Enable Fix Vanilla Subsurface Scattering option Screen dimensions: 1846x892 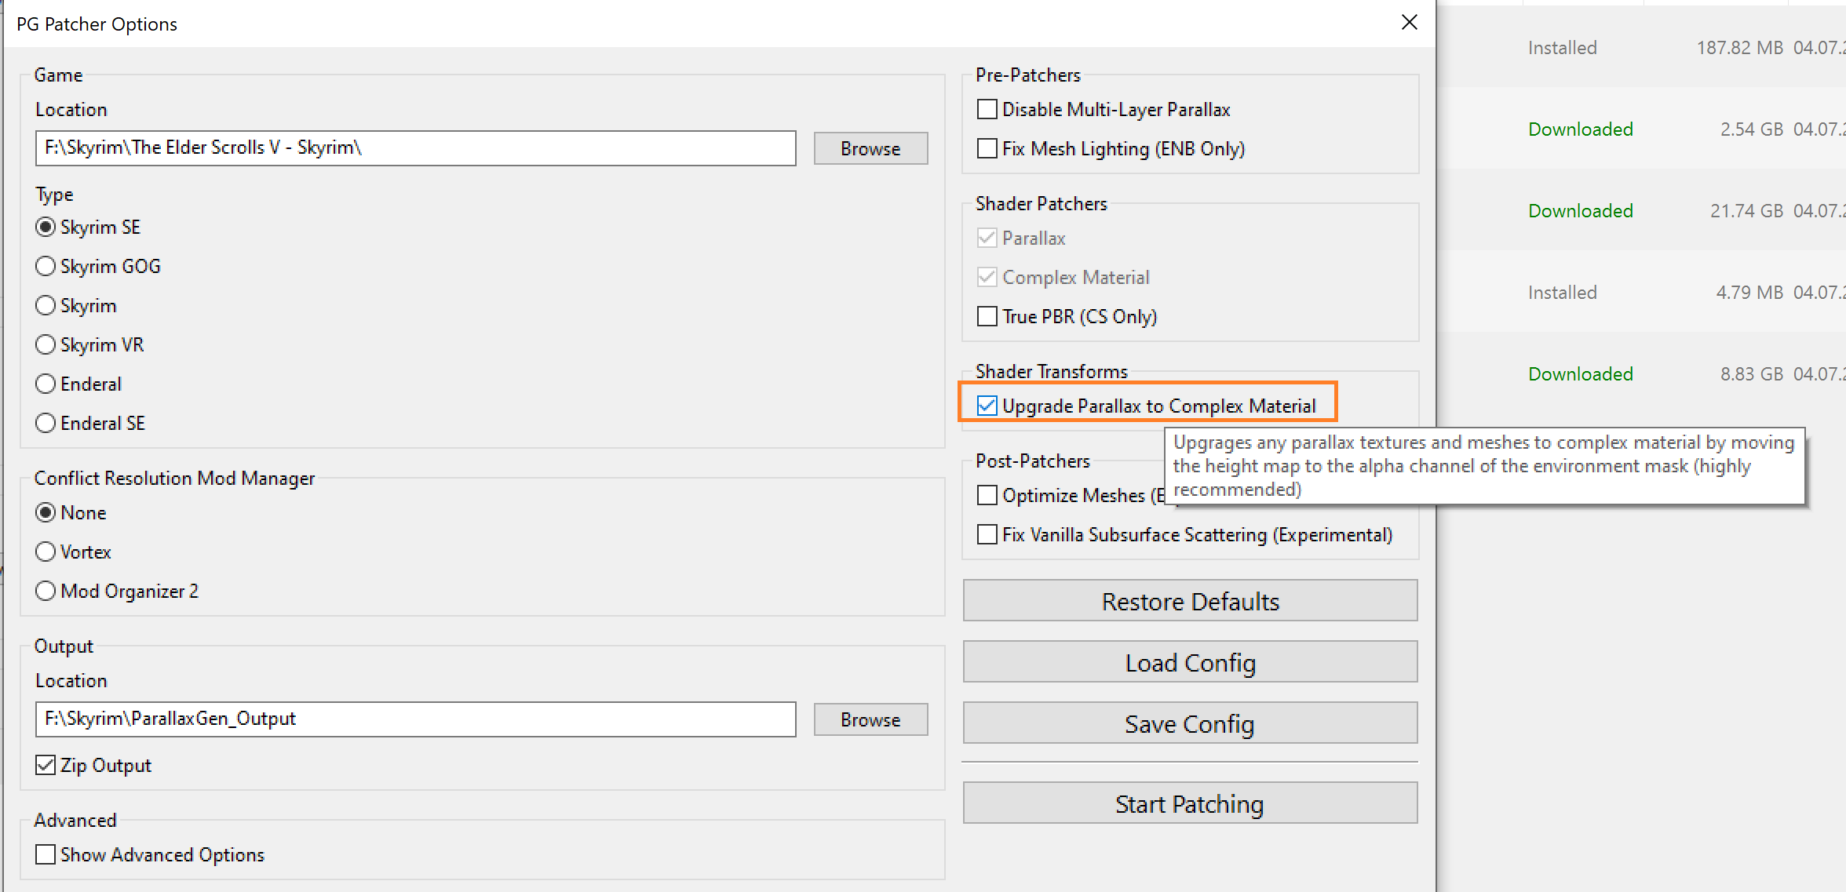tap(987, 535)
